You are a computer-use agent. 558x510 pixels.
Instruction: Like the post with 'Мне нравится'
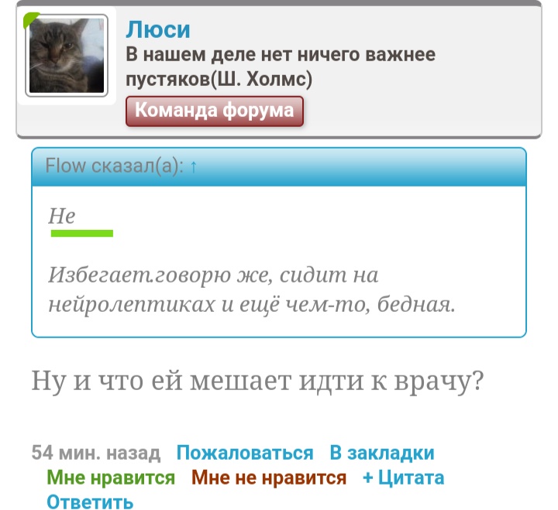coord(111,477)
